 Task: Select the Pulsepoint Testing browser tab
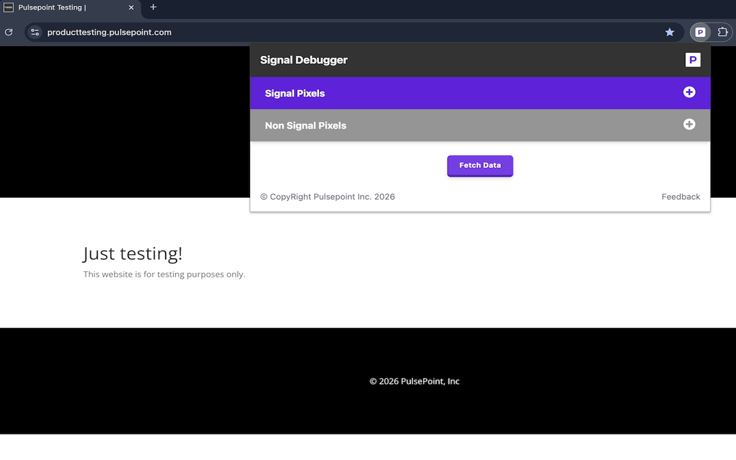[x=69, y=7]
